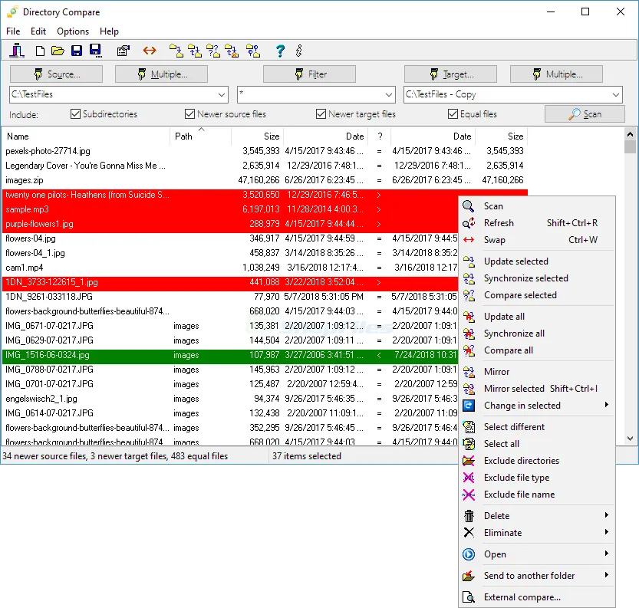
Task: Open saved settings with folder icon
Action: click(58, 51)
